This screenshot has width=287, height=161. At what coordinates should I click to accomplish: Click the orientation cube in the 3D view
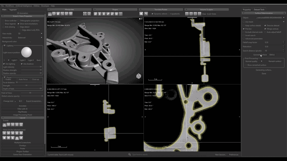138,76
